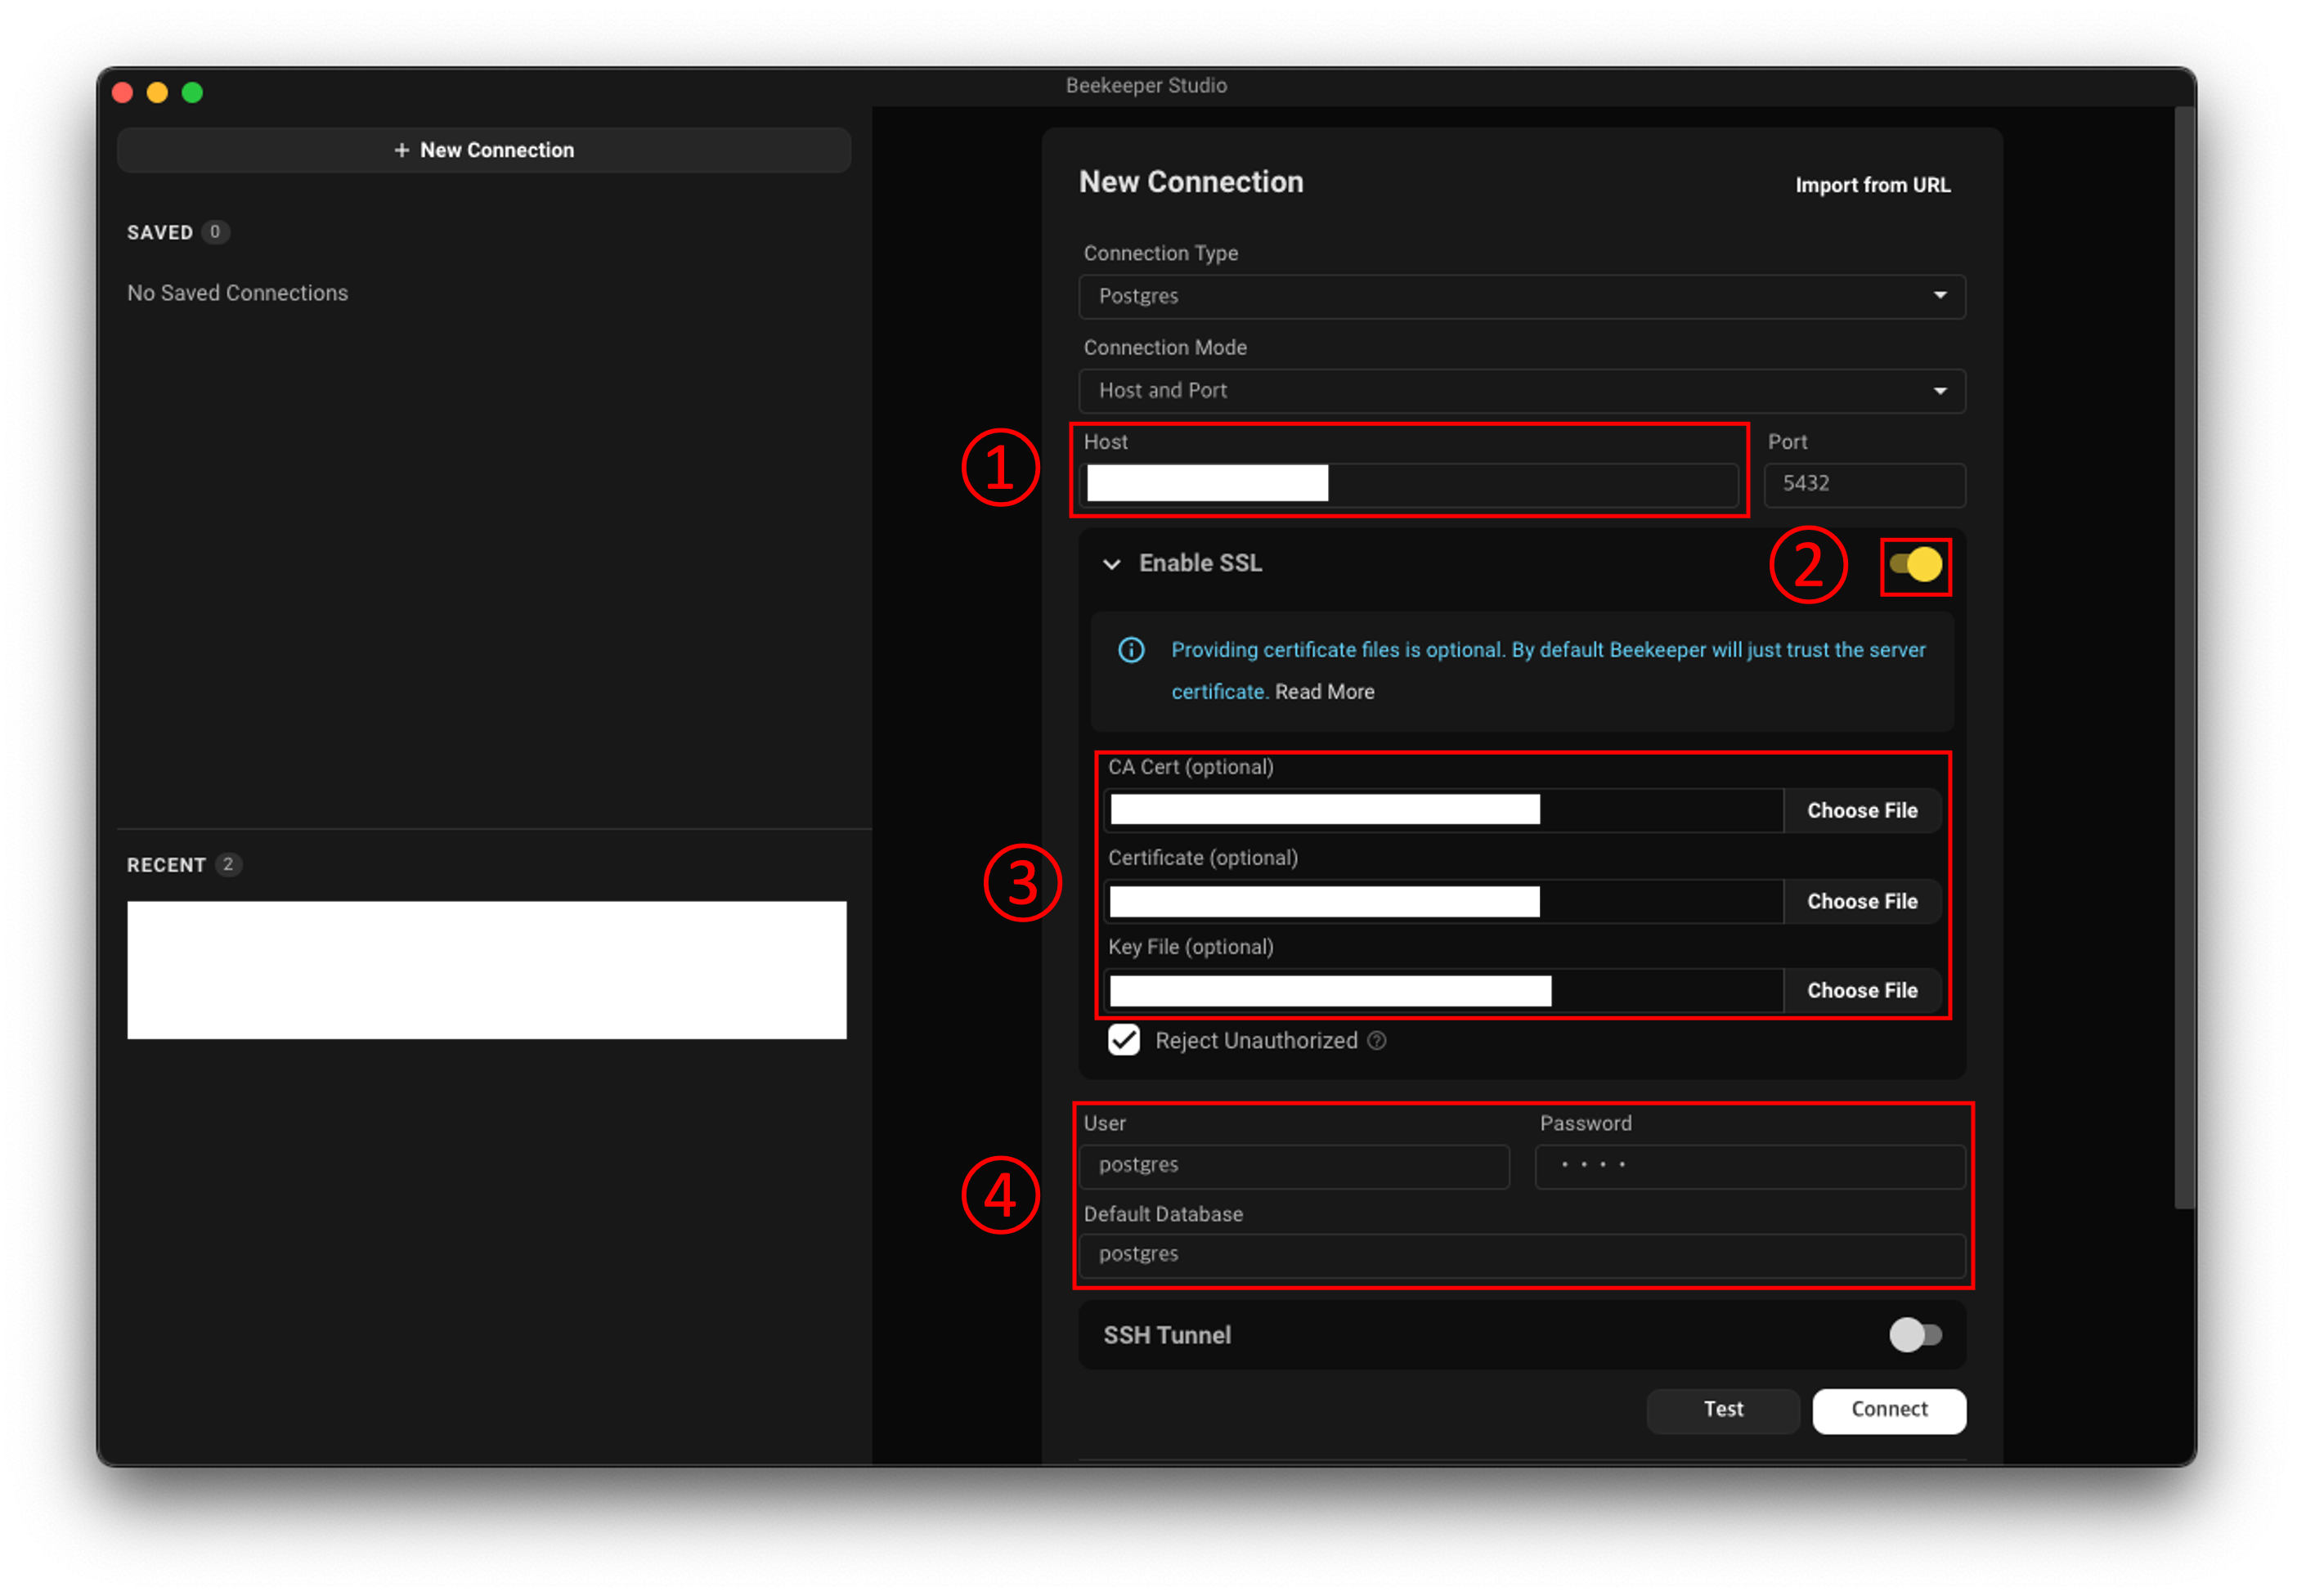
Task: Turn off the Enable SSL toggle
Action: click(x=1915, y=565)
